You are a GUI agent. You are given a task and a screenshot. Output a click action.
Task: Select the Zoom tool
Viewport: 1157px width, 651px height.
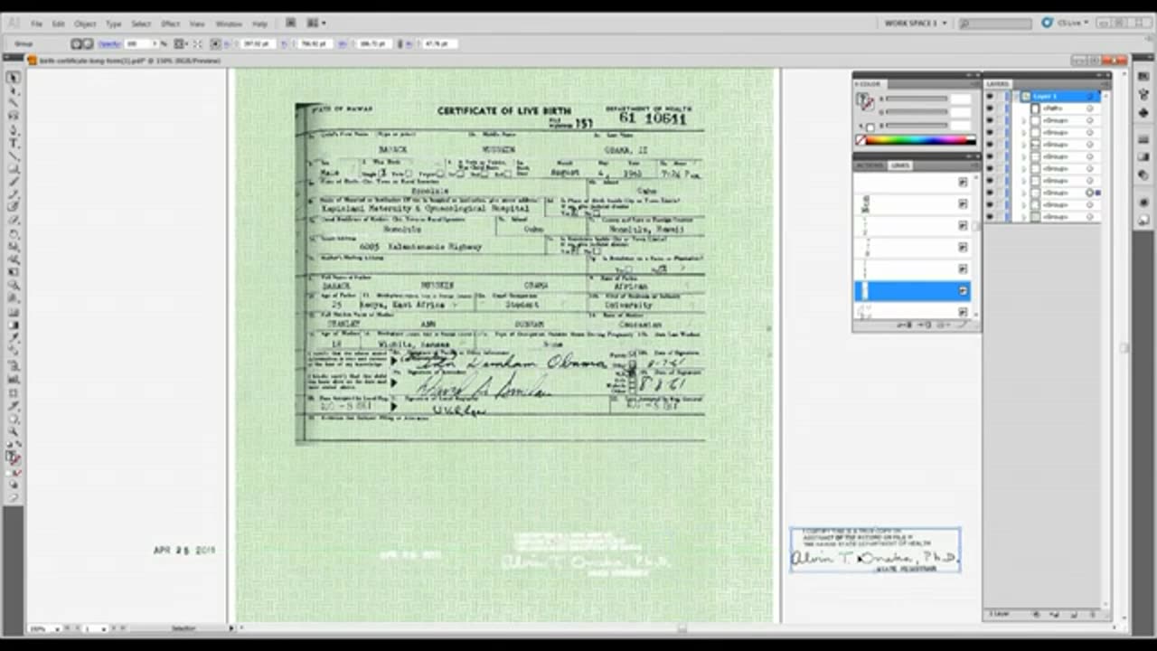point(14,430)
